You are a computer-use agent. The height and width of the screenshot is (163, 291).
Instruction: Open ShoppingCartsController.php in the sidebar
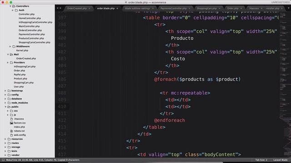click(35, 42)
